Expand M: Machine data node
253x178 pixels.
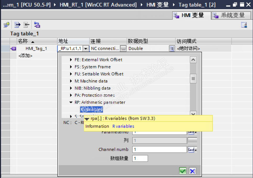tap(71, 81)
